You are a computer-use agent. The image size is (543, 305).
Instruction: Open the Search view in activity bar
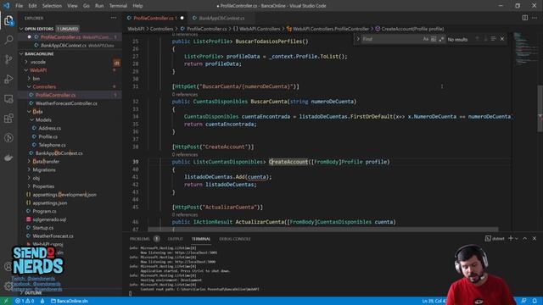pos(8,40)
